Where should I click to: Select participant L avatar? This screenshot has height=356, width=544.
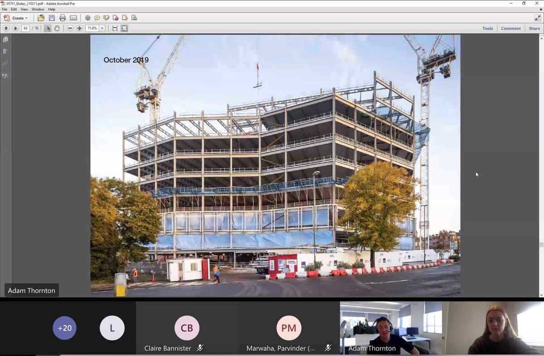point(112,328)
